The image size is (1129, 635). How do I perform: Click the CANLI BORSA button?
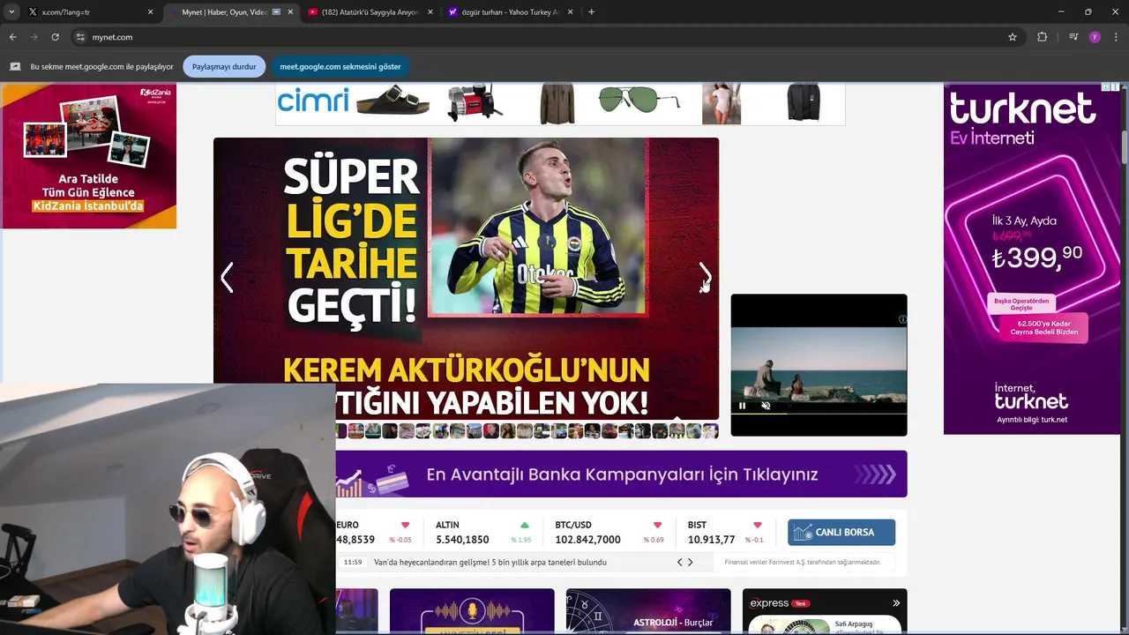tap(841, 532)
